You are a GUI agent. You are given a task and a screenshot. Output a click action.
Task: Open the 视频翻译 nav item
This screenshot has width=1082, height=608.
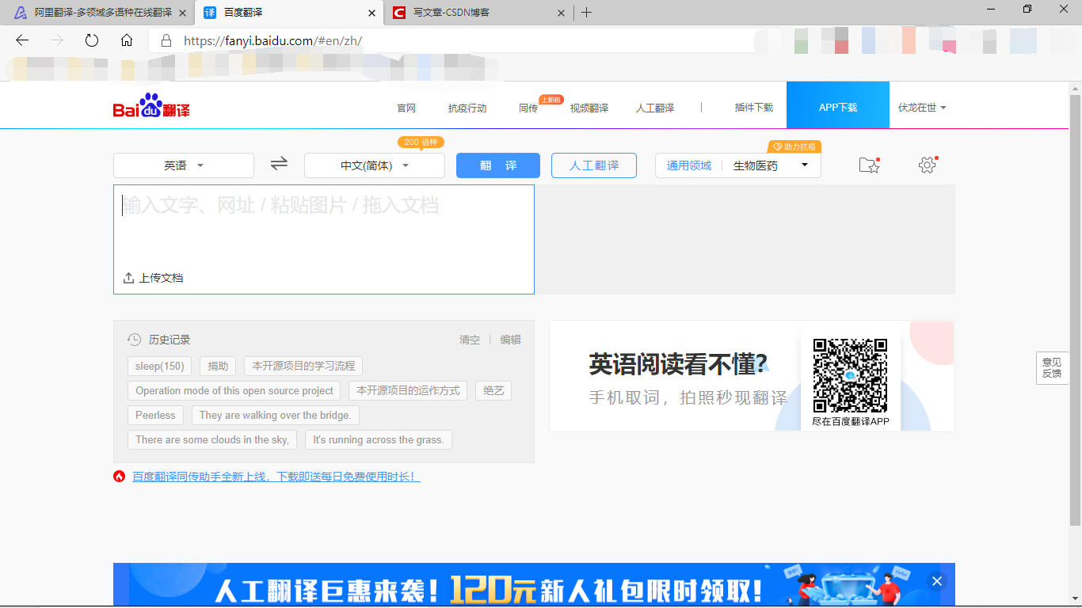(589, 108)
